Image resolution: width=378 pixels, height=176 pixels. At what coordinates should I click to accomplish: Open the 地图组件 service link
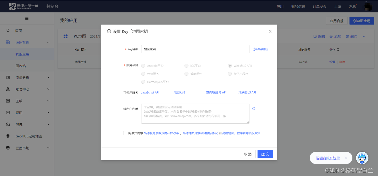coord(179,92)
